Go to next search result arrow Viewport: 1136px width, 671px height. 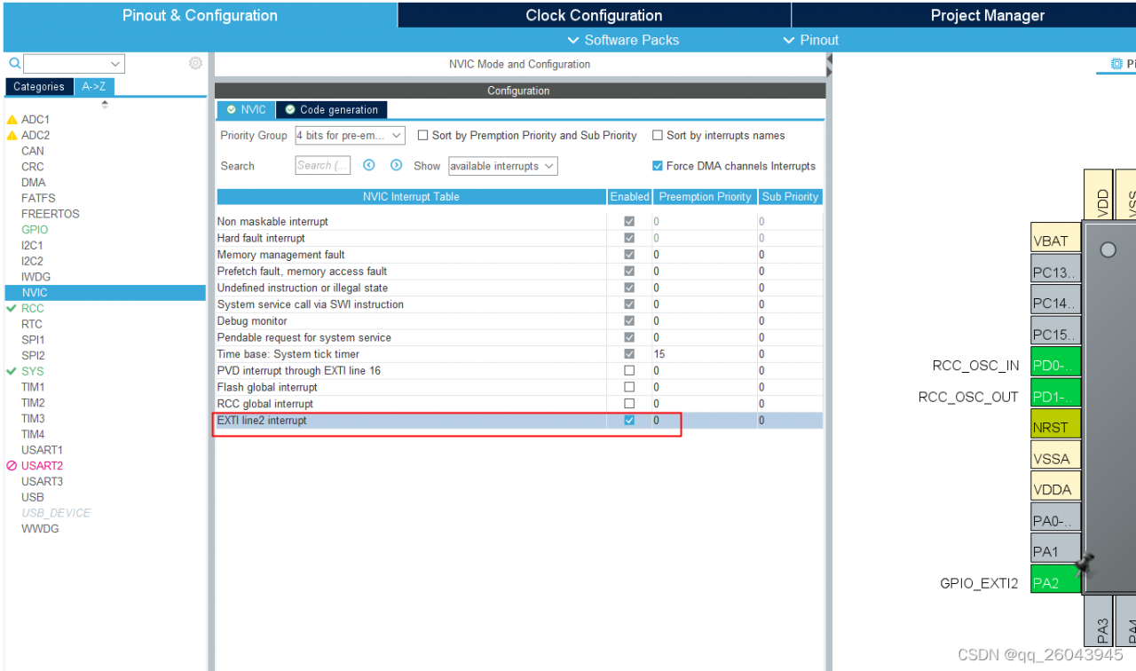[396, 165]
